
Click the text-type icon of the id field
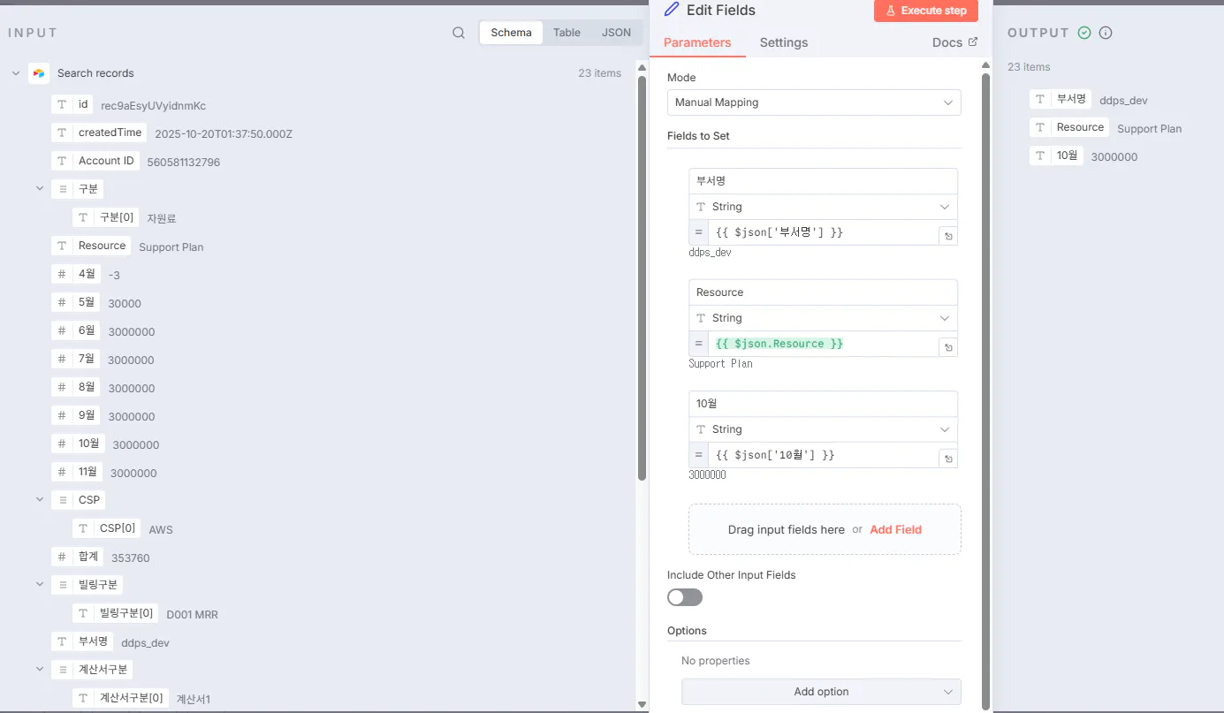(62, 105)
